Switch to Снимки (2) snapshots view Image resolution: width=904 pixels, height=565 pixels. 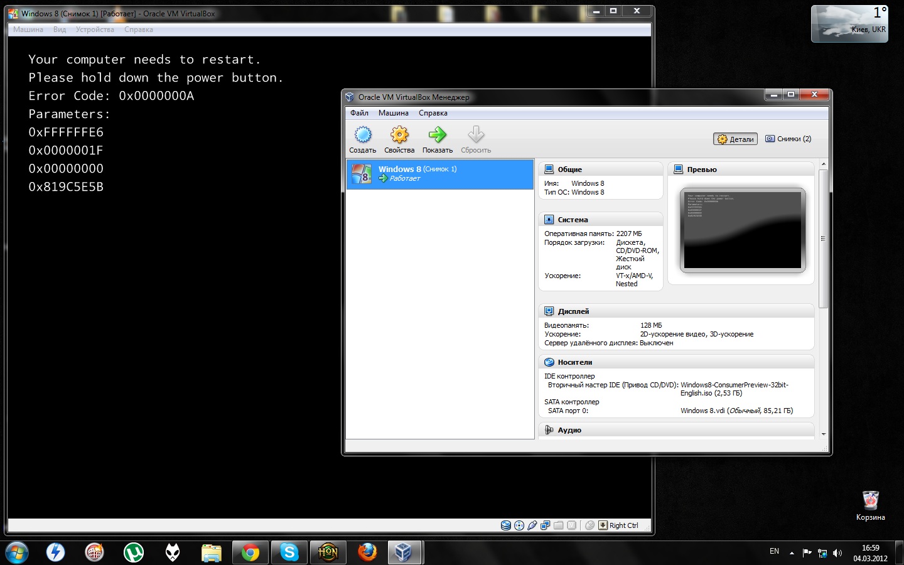pyautogui.click(x=788, y=139)
